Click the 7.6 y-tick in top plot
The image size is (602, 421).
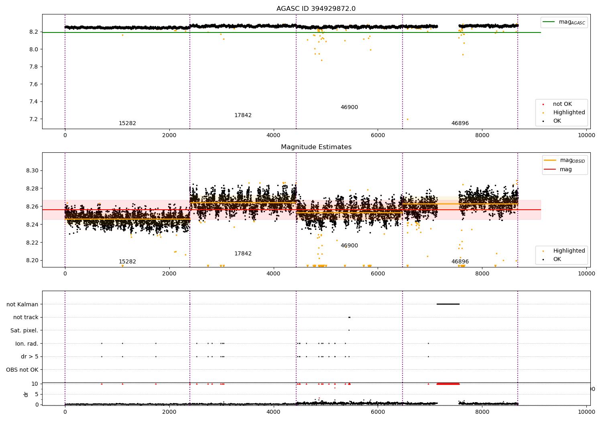coord(34,84)
